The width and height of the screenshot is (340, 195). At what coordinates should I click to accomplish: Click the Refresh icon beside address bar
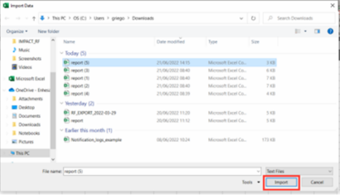point(253,18)
